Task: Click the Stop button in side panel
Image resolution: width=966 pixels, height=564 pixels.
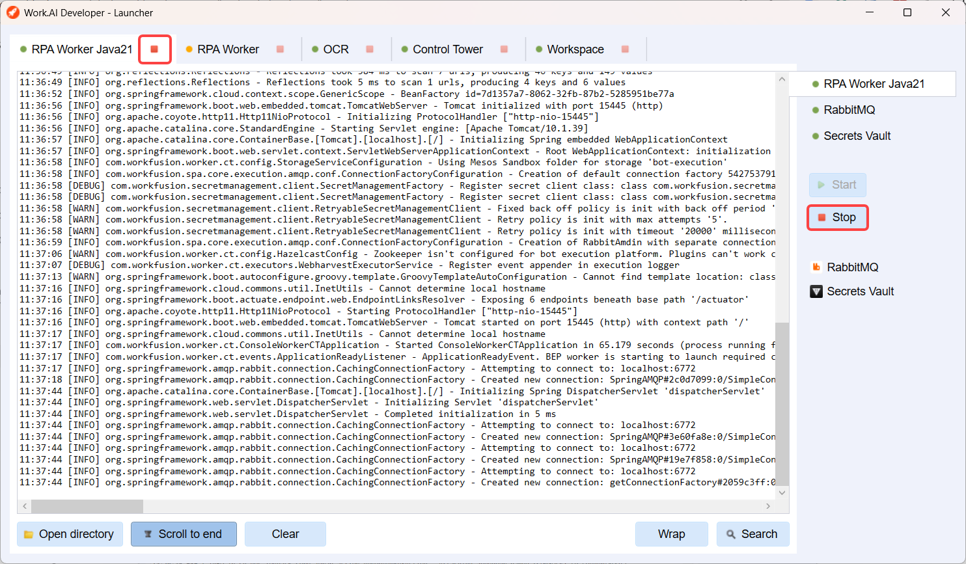Action: click(838, 217)
